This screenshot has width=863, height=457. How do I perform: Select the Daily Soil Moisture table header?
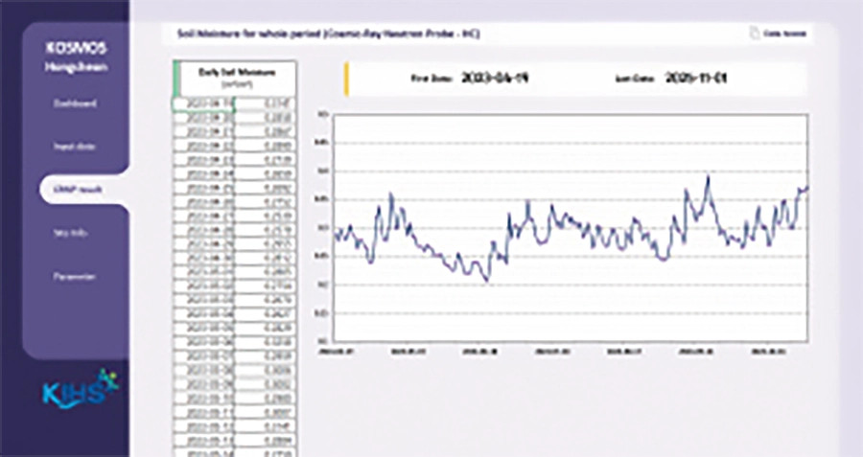(x=236, y=79)
